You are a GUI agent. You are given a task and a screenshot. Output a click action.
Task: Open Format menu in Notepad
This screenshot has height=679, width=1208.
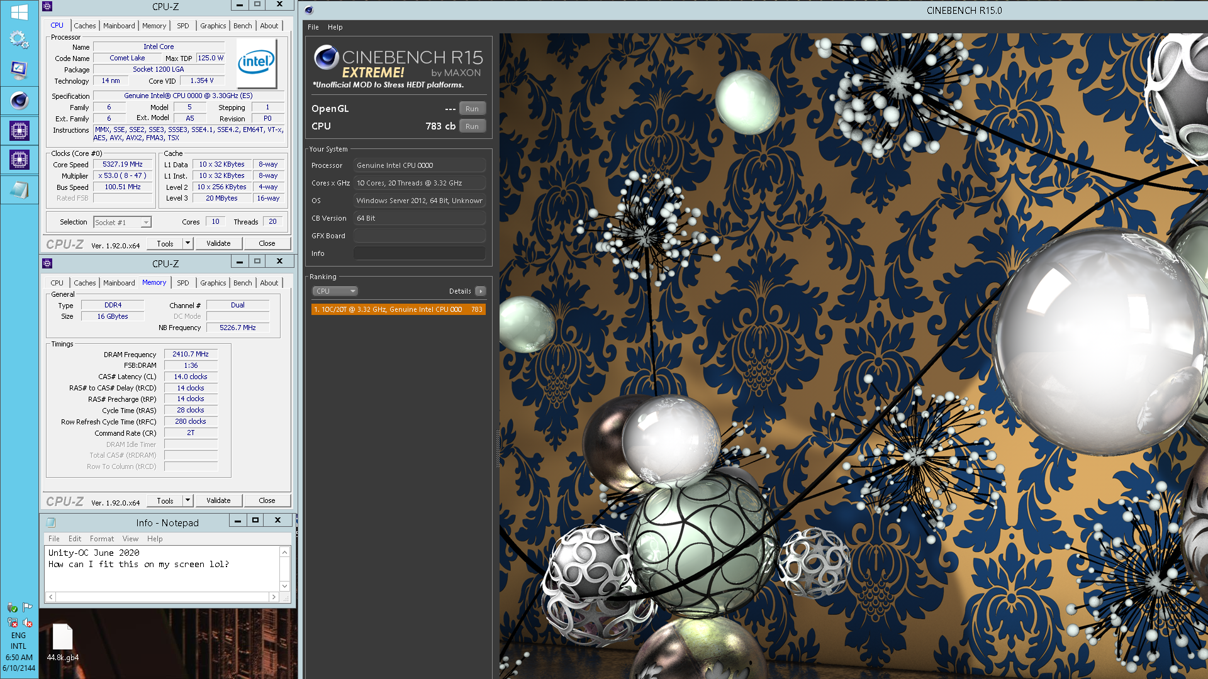click(x=102, y=539)
